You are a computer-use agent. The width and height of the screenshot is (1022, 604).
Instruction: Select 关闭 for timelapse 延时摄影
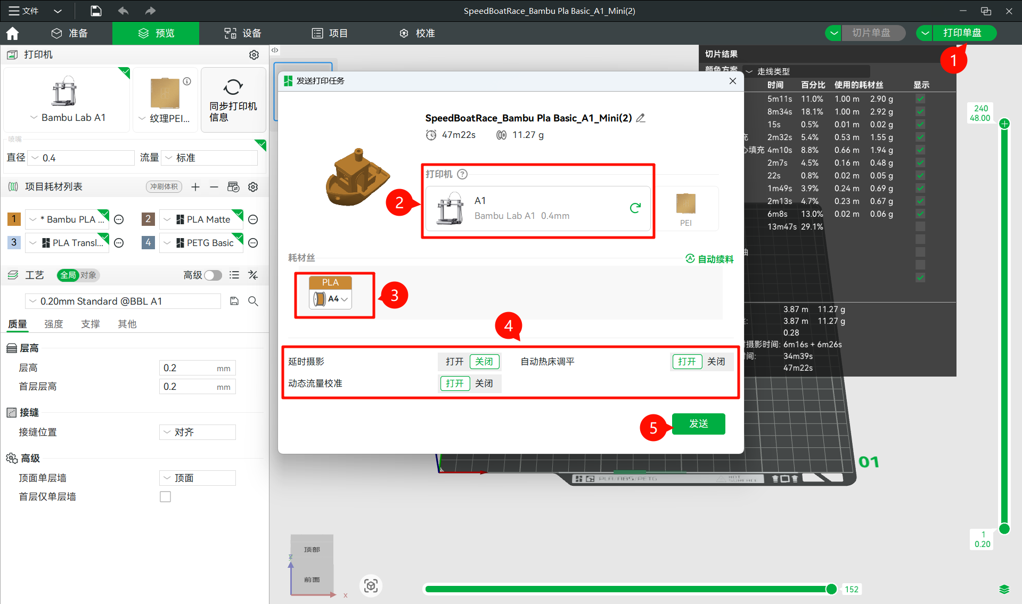pyautogui.click(x=484, y=362)
